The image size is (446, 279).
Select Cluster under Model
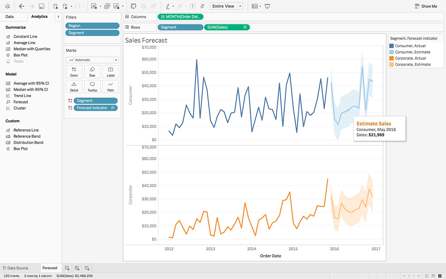20,108
